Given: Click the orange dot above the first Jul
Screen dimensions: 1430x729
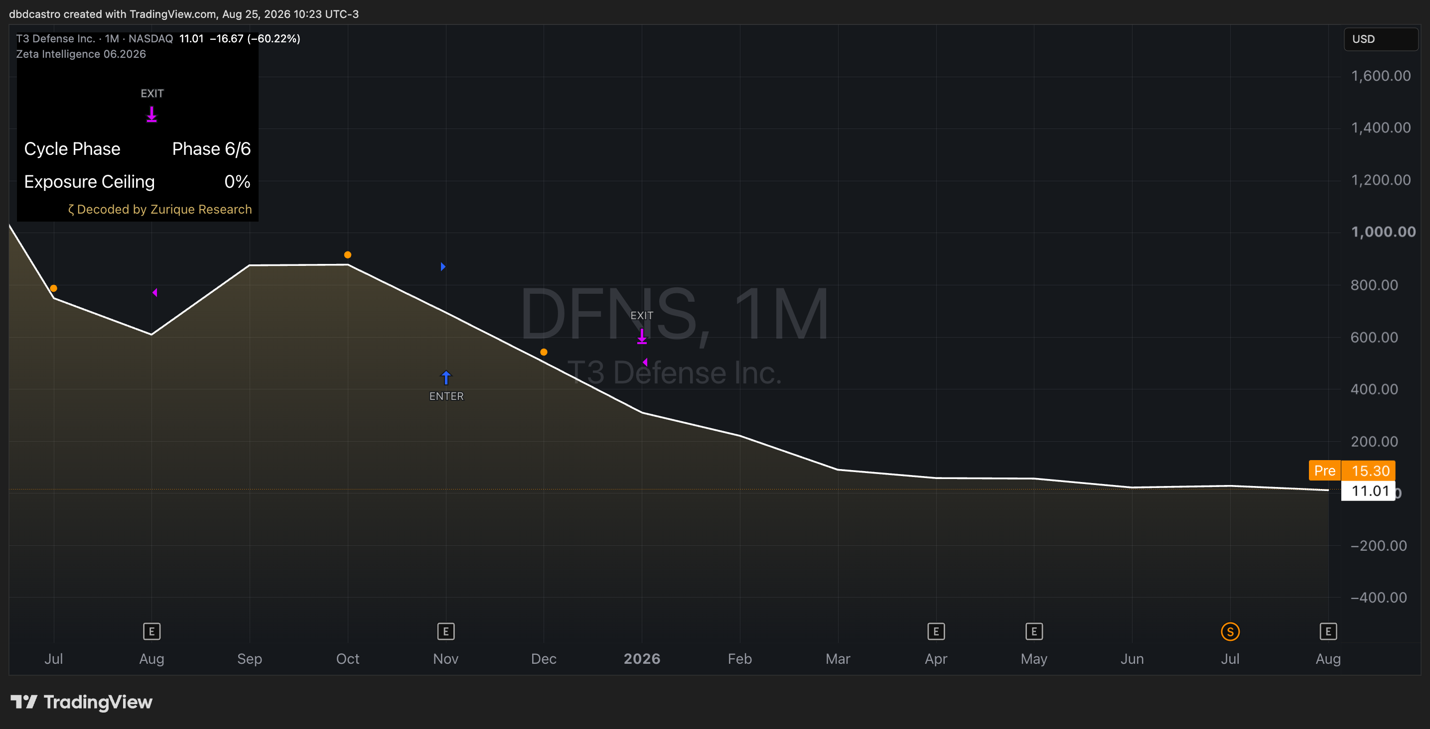Looking at the screenshot, I should pyautogui.click(x=53, y=288).
